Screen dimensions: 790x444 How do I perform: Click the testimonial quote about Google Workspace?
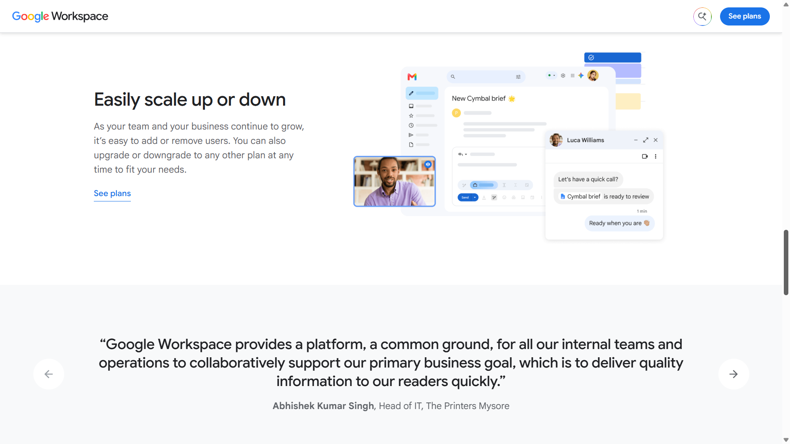tap(391, 363)
